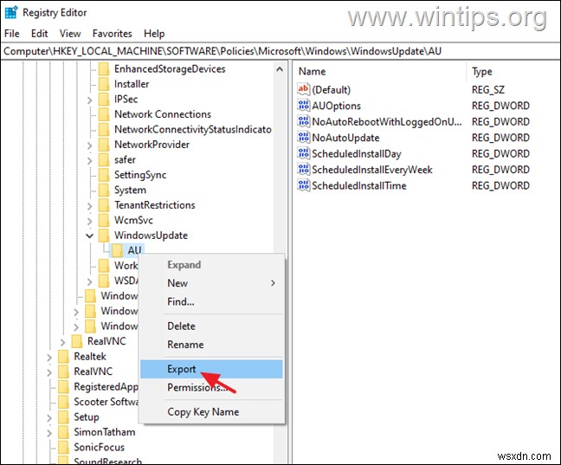Select the NetworkConnectivityStatusIndicato key
Image resolution: width=561 pixels, height=465 pixels.
(193, 129)
